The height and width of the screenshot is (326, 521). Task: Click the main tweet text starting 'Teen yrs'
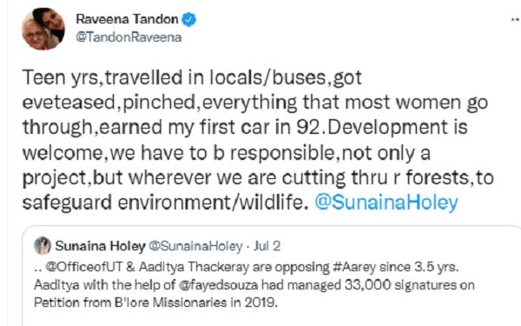pyautogui.click(x=258, y=140)
